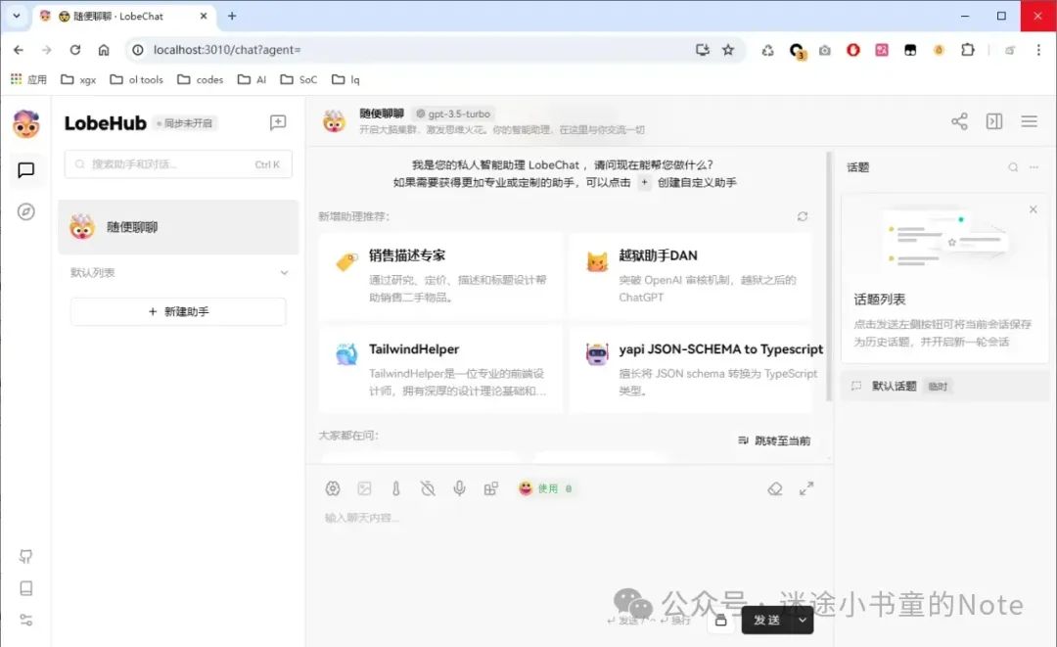Screen dimensions: 1057x647
Task: Create new conversation with plus-message icon
Action: (x=278, y=122)
